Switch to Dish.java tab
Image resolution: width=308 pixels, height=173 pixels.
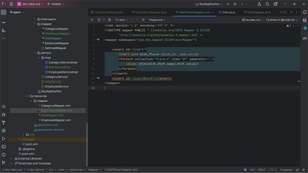pyautogui.click(x=227, y=12)
